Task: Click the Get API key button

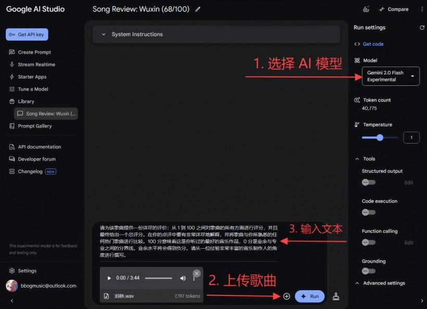Action: pos(27,34)
